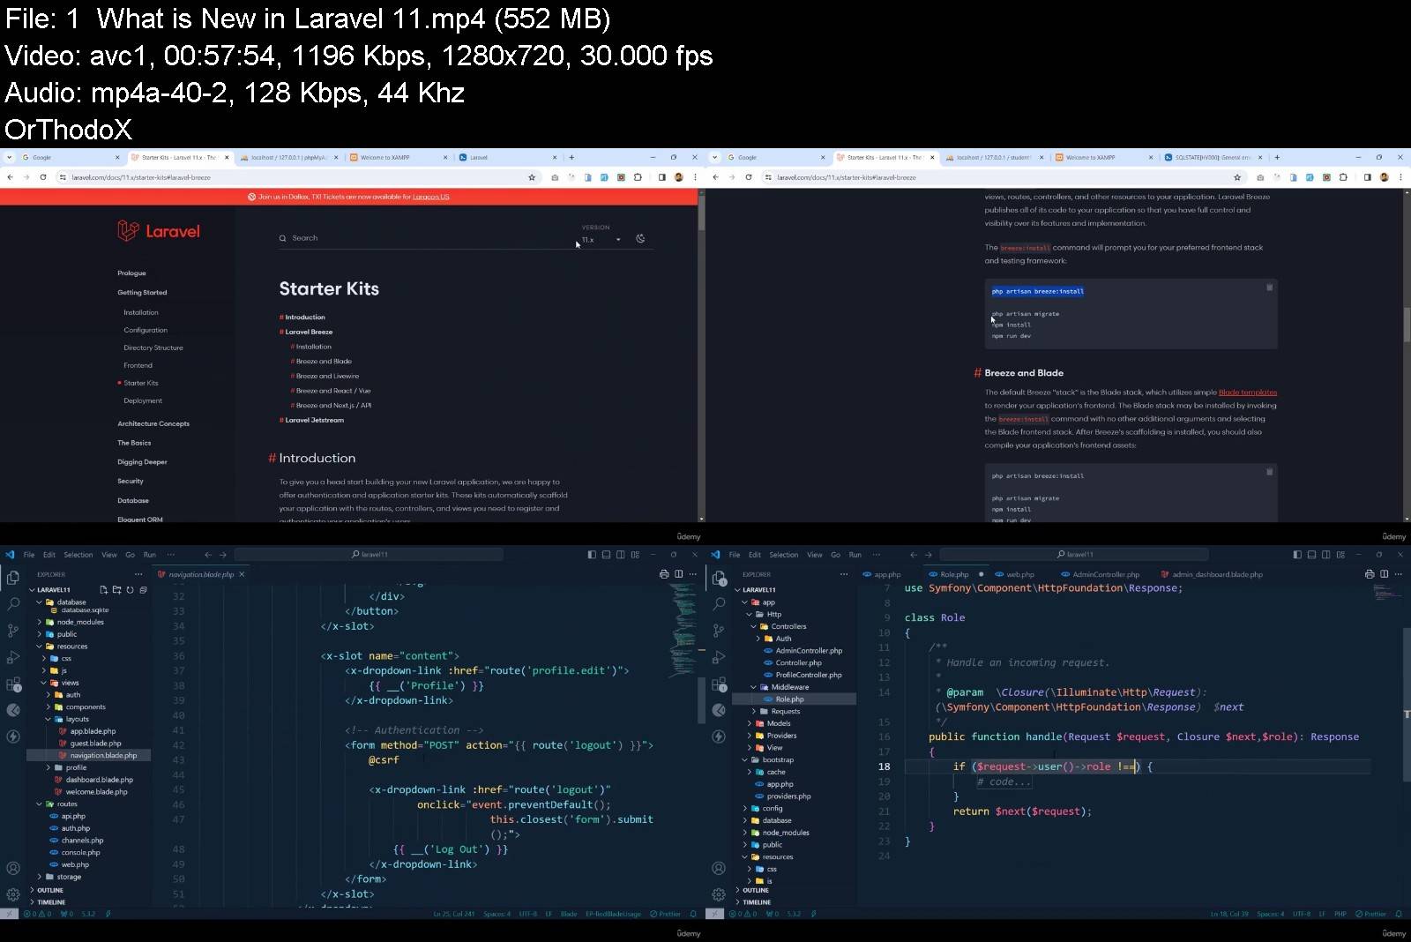Open notifications bell in bottom-left VS Code status bar
This screenshot has width=1411, height=942.
693,914
